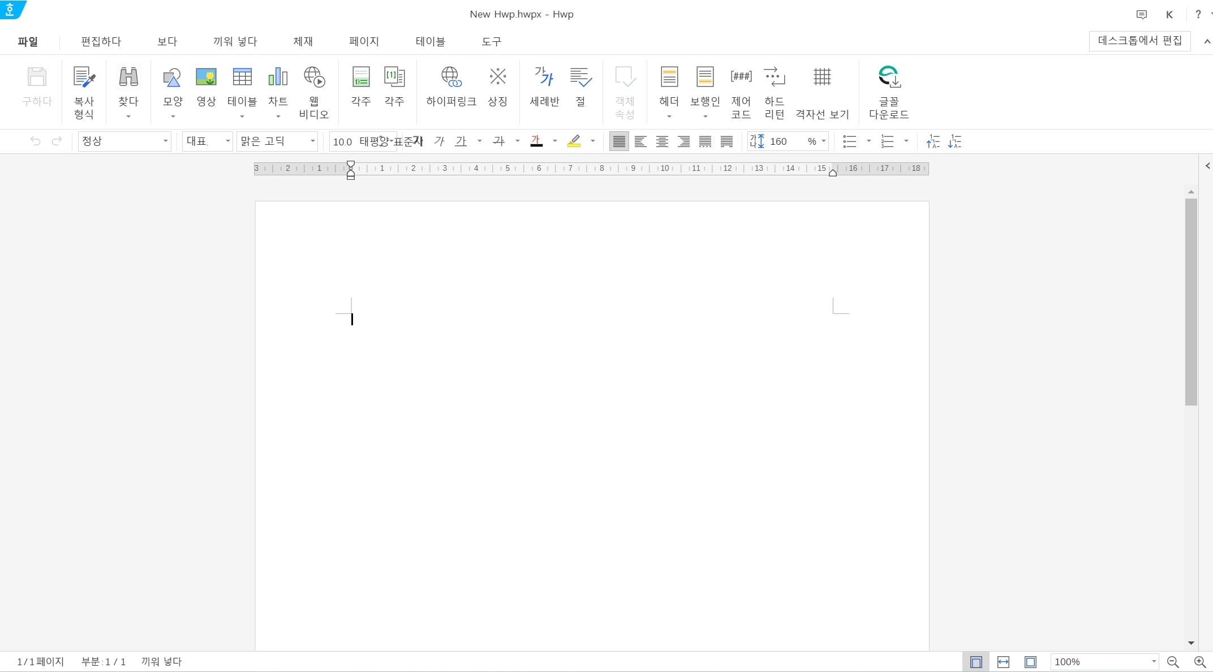Click the zoom out magnifier icon
The image size is (1213, 672).
click(x=1173, y=662)
